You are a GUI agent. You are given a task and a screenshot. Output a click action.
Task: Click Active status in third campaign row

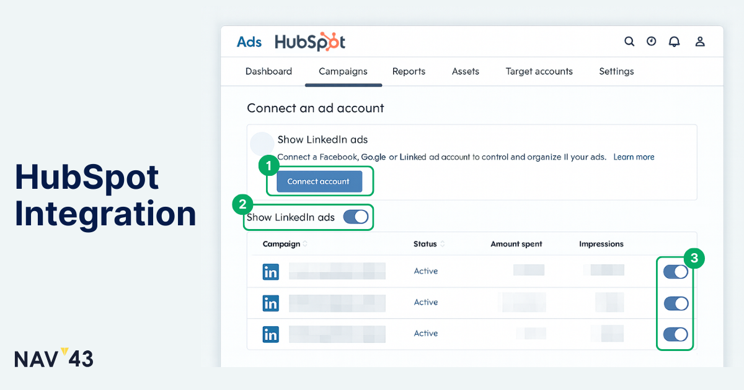(x=426, y=333)
